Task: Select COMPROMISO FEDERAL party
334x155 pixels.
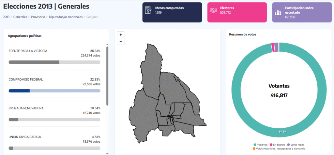Action: (x=26, y=79)
